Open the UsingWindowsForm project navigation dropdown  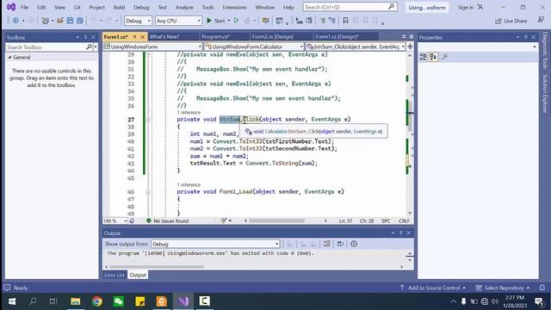tap(152, 46)
